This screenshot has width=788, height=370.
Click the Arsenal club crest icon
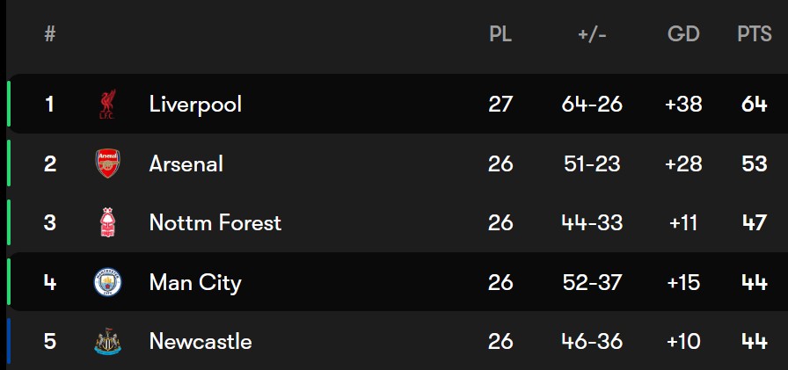coord(107,163)
